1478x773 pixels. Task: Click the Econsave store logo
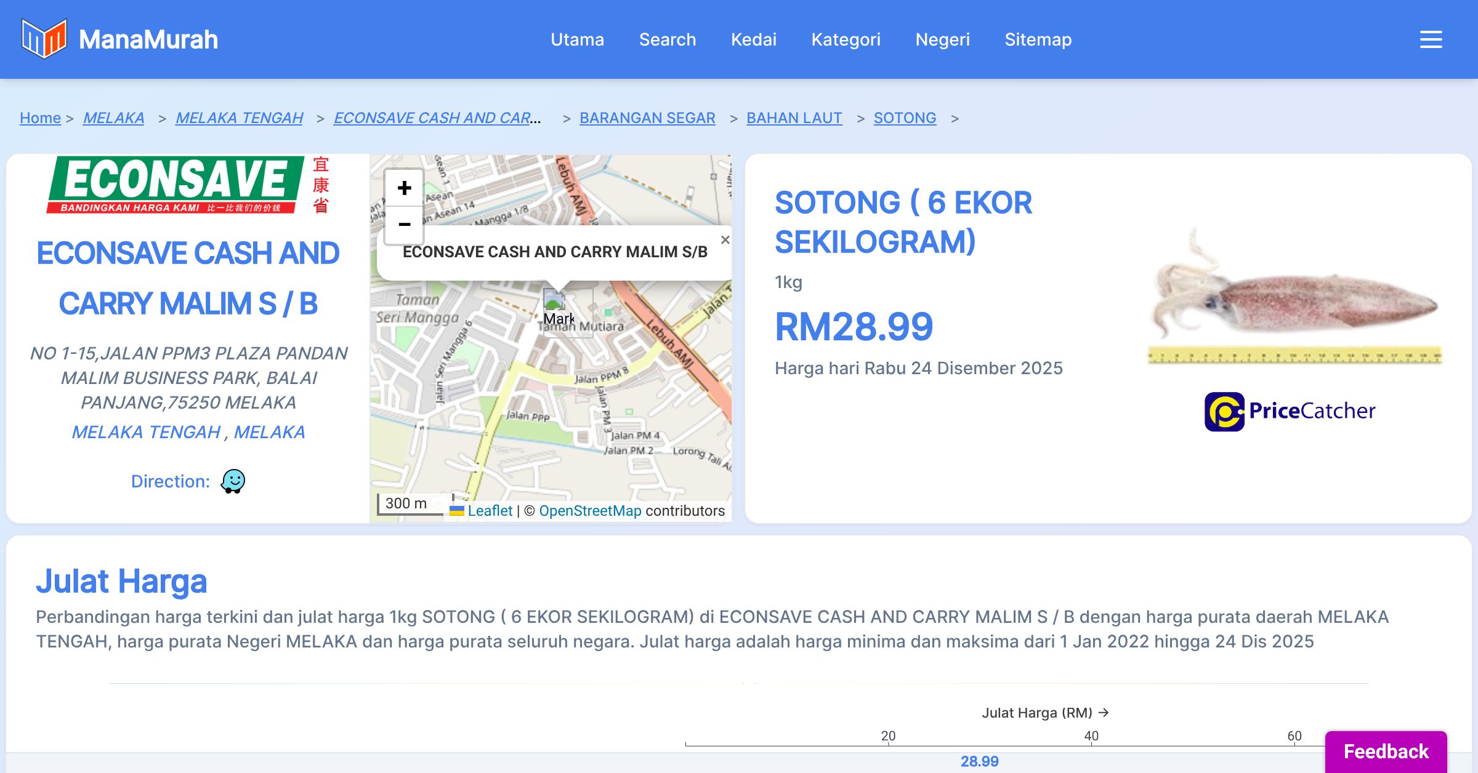click(188, 185)
